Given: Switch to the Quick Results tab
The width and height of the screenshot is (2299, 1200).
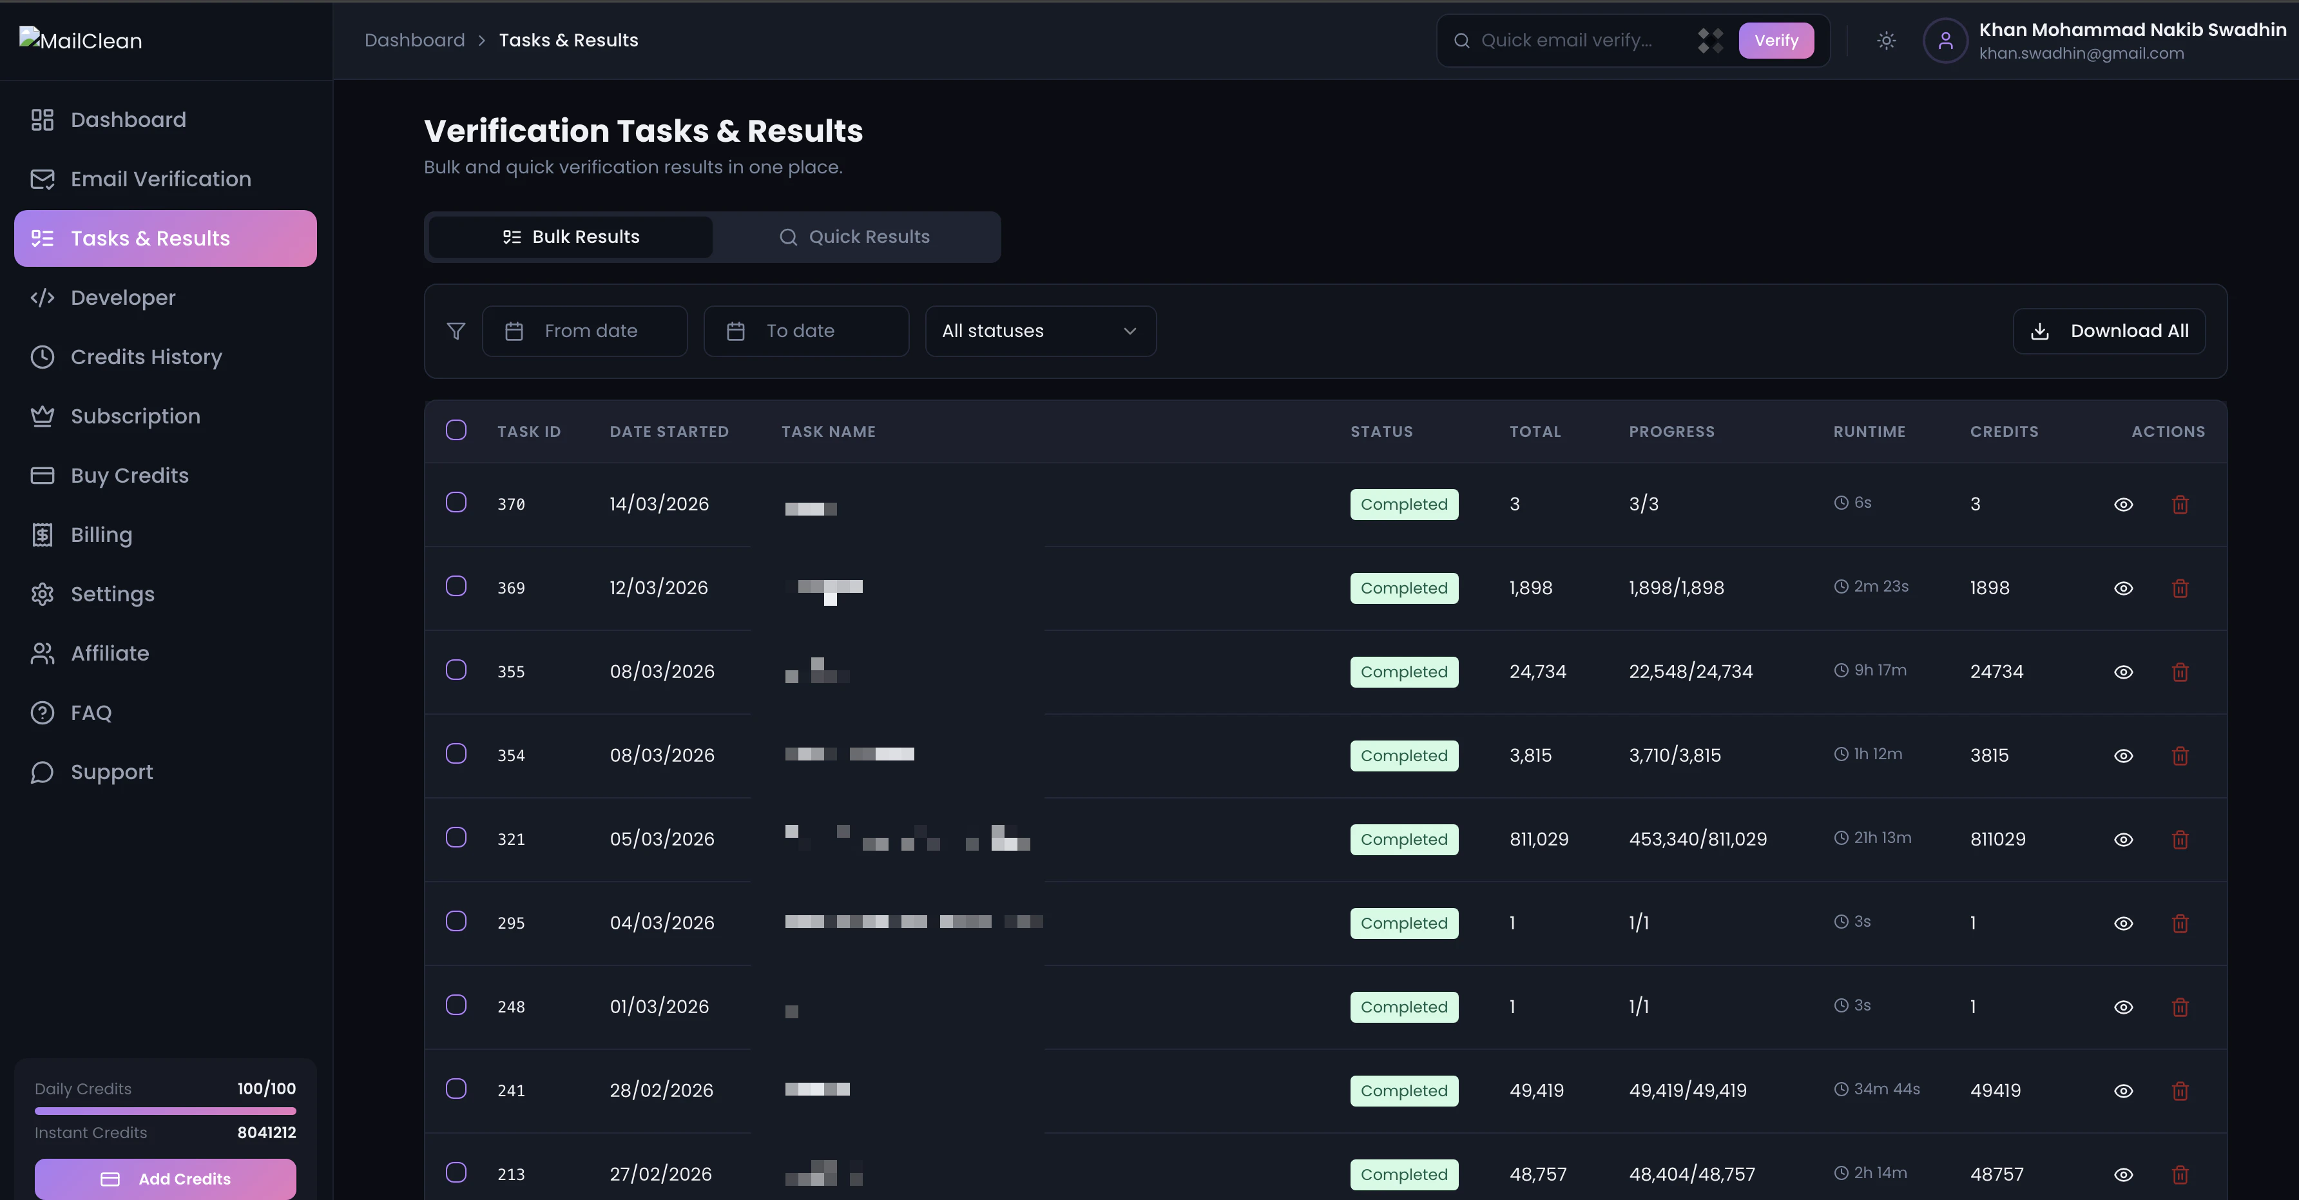Looking at the screenshot, I should [855, 237].
